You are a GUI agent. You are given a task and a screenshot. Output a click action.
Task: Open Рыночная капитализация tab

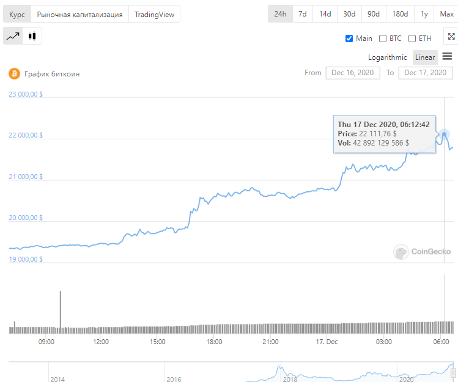tap(79, 14)
